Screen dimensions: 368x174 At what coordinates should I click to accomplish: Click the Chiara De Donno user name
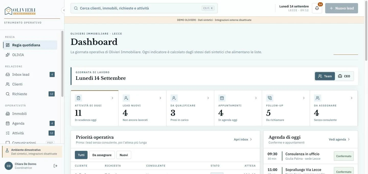click(26, 164)
